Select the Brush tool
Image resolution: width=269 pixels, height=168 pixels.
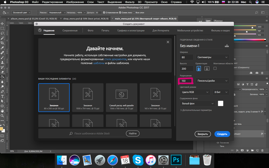tap(2, 58)
